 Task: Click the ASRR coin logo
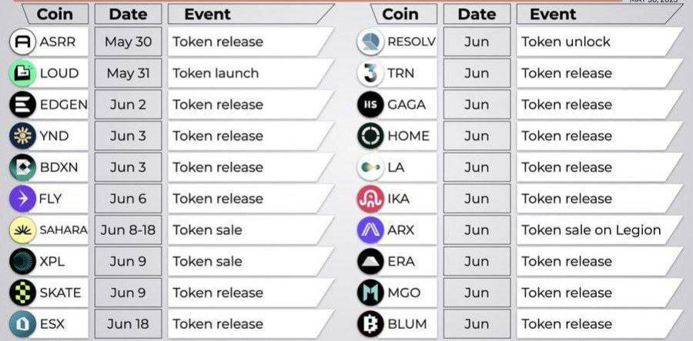(x=22, y=41)
